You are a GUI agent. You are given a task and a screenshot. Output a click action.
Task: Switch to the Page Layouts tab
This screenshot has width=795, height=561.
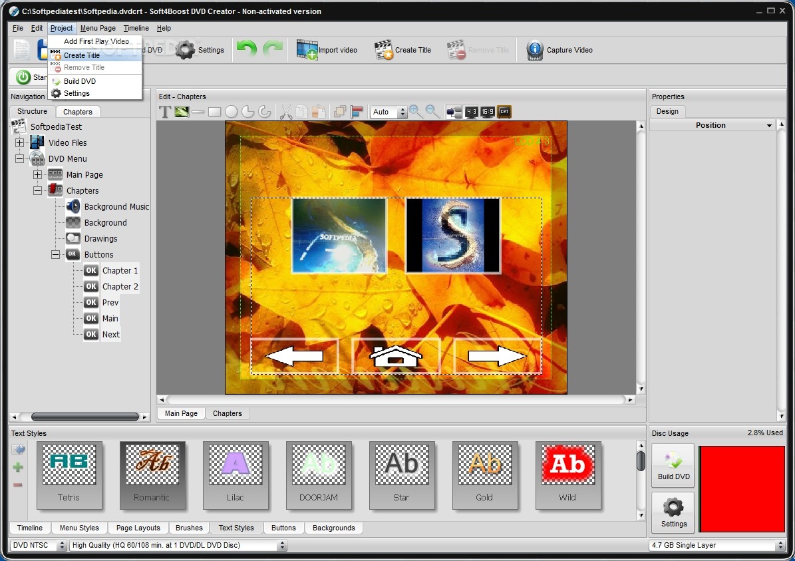[x=138, y=528]
